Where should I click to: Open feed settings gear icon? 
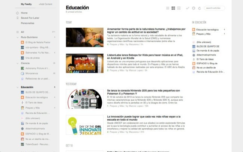pyautogui.click(x=193, y=8)
